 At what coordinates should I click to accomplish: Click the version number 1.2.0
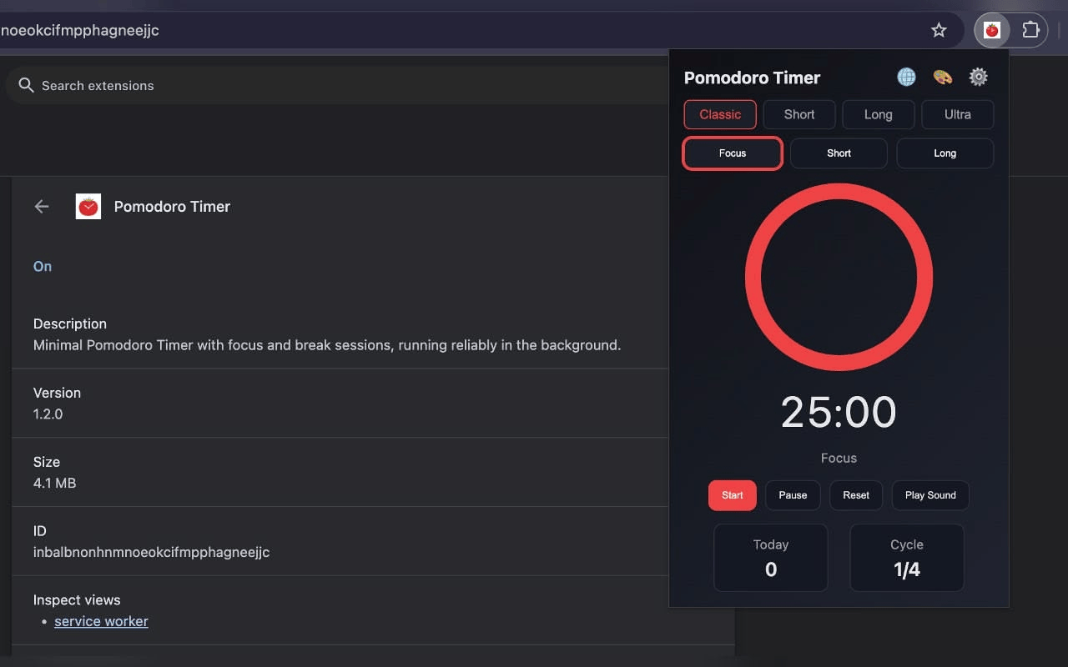click(48, 414)
